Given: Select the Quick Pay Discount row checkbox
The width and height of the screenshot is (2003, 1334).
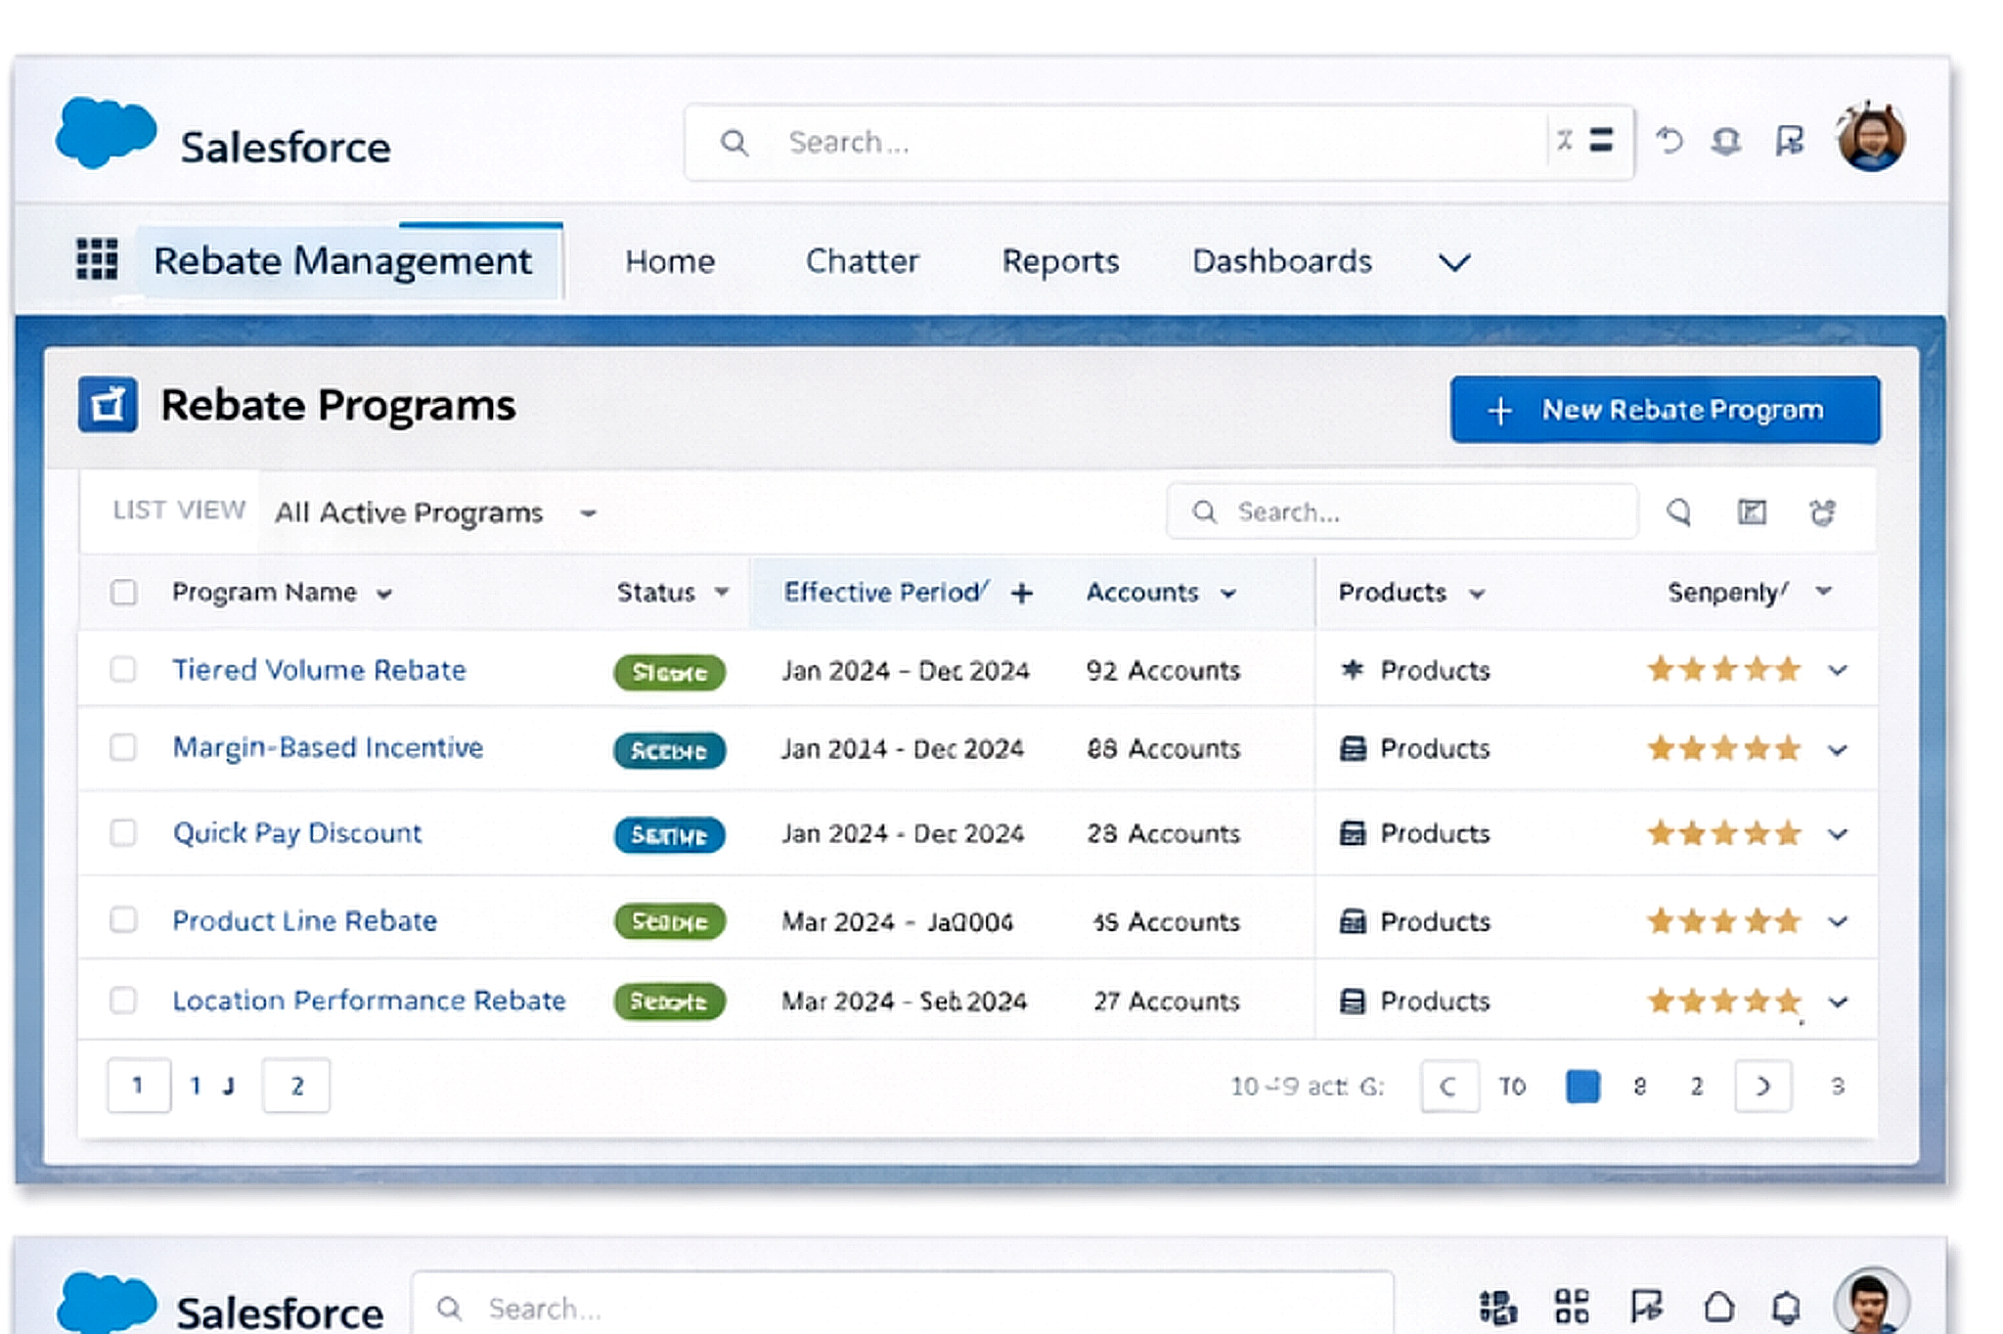Looking at the screenshot, I should (124, 833).
